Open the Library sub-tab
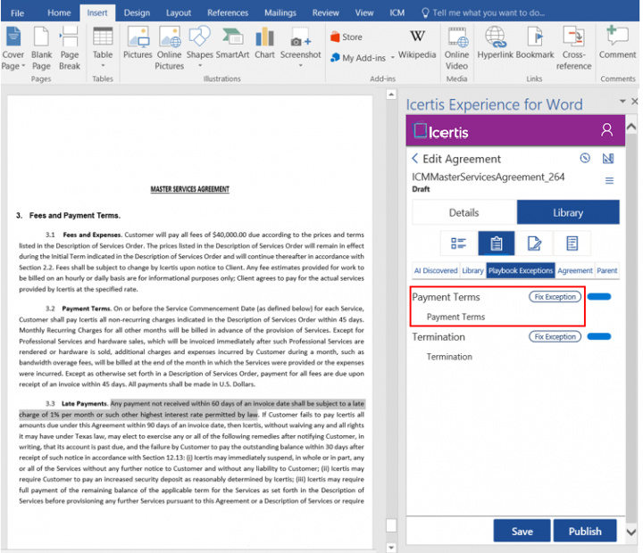This screenshot has height=553, width=643. tap(472, 271)
